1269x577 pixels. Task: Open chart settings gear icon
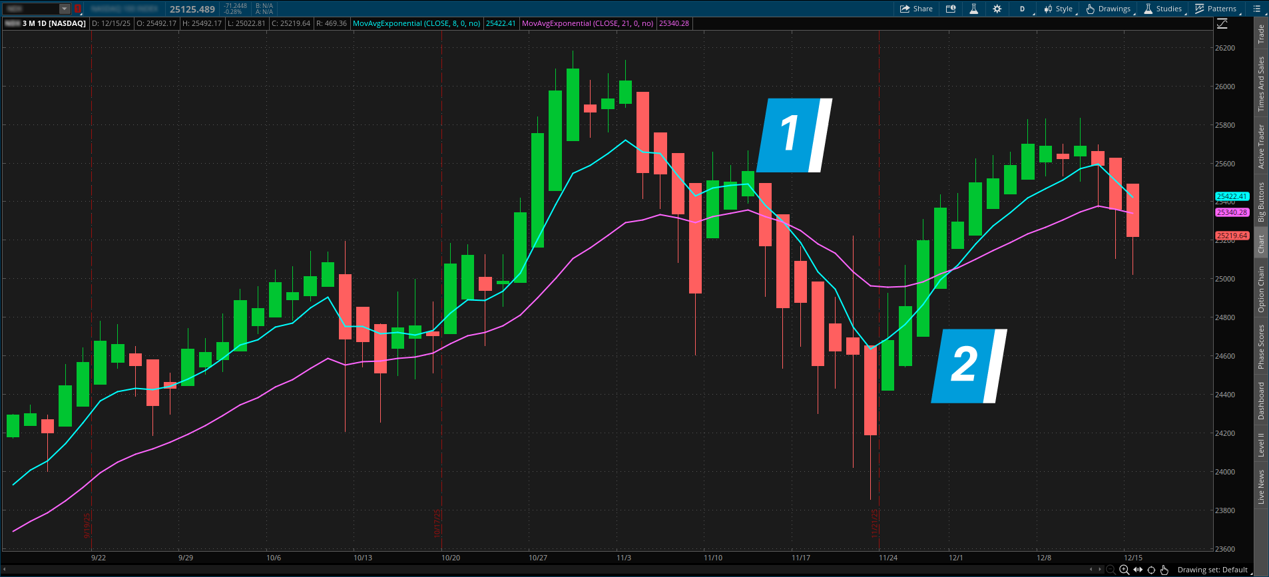[x=997, y=9]
